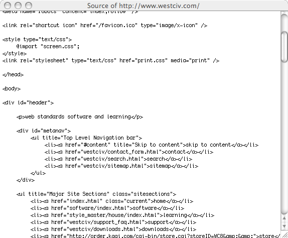Click the '<div id="header">' line
288x238 pixels.
pyautogui.click(x=28, y=102)
